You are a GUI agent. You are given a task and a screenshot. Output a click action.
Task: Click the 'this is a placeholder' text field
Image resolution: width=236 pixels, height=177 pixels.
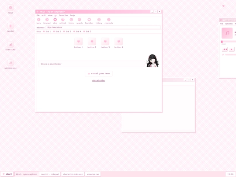pyautogui.click(x=91, y=64)
